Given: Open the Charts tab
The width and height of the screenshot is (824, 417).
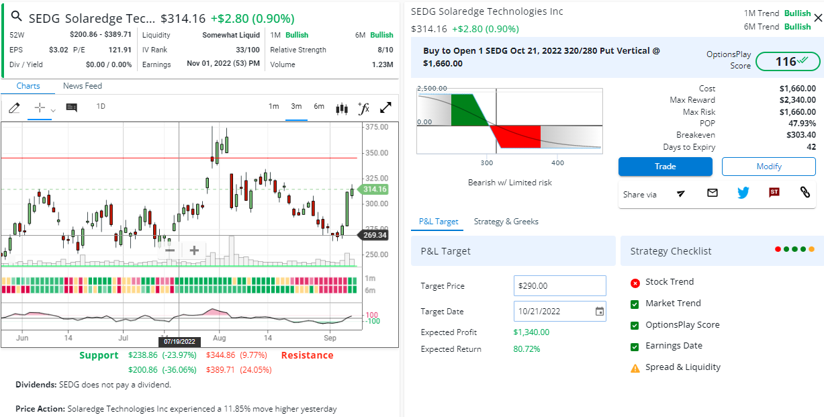Looking at the screenshot, I should pos(28,86).
